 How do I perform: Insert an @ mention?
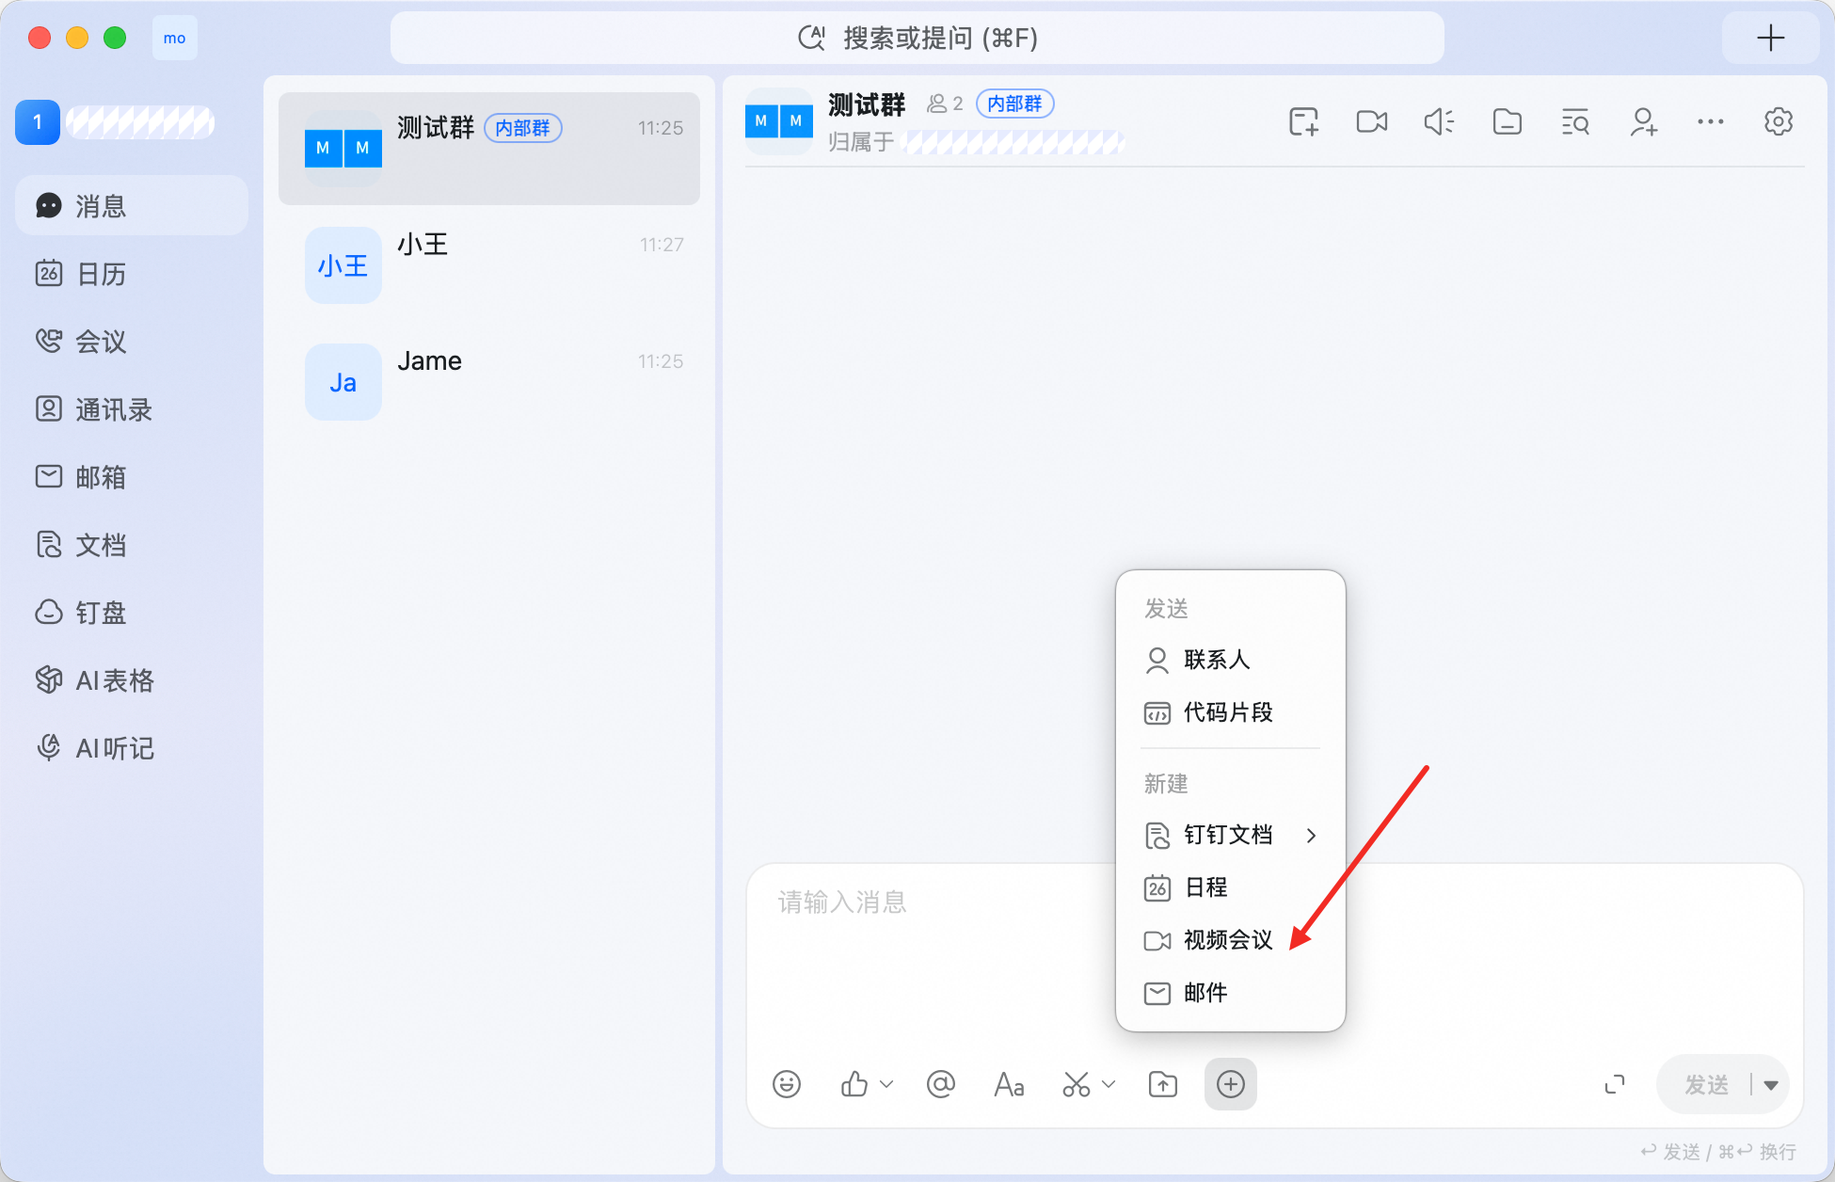pos(941,1084)
